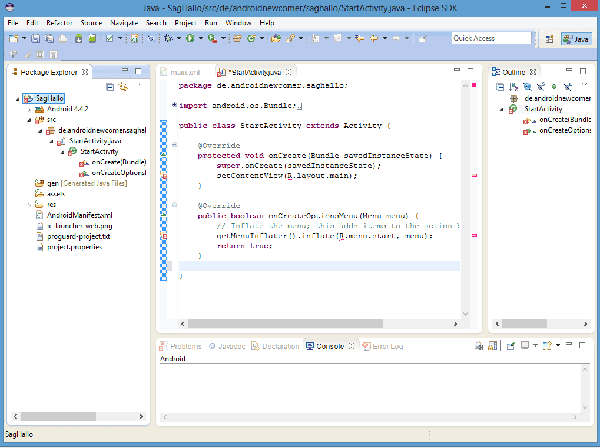Toggle Block Selection Mode icon
600x448 pixels.
click(x=40, y=54)
